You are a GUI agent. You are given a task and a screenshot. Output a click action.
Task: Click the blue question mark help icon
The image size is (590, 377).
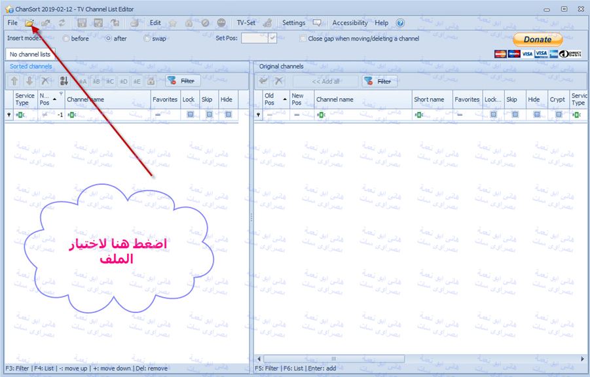[400, 23]
